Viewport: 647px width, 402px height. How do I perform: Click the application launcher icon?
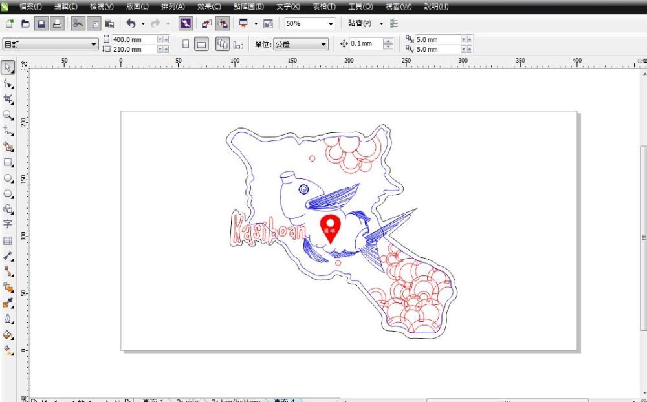point(243,23)
